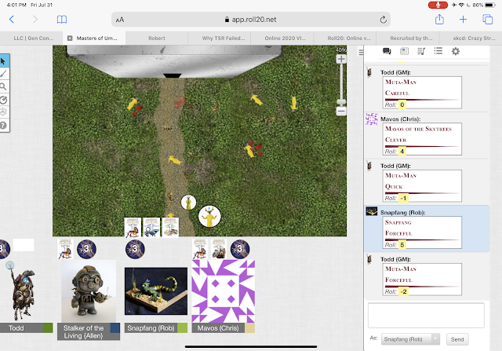Click Snapfang's number 3 fate token

click(x=135, y=249)
